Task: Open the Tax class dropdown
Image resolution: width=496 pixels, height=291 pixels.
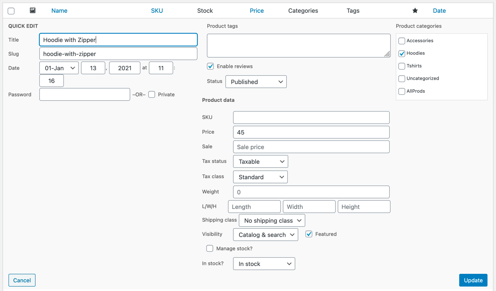Action: [260, 177]
